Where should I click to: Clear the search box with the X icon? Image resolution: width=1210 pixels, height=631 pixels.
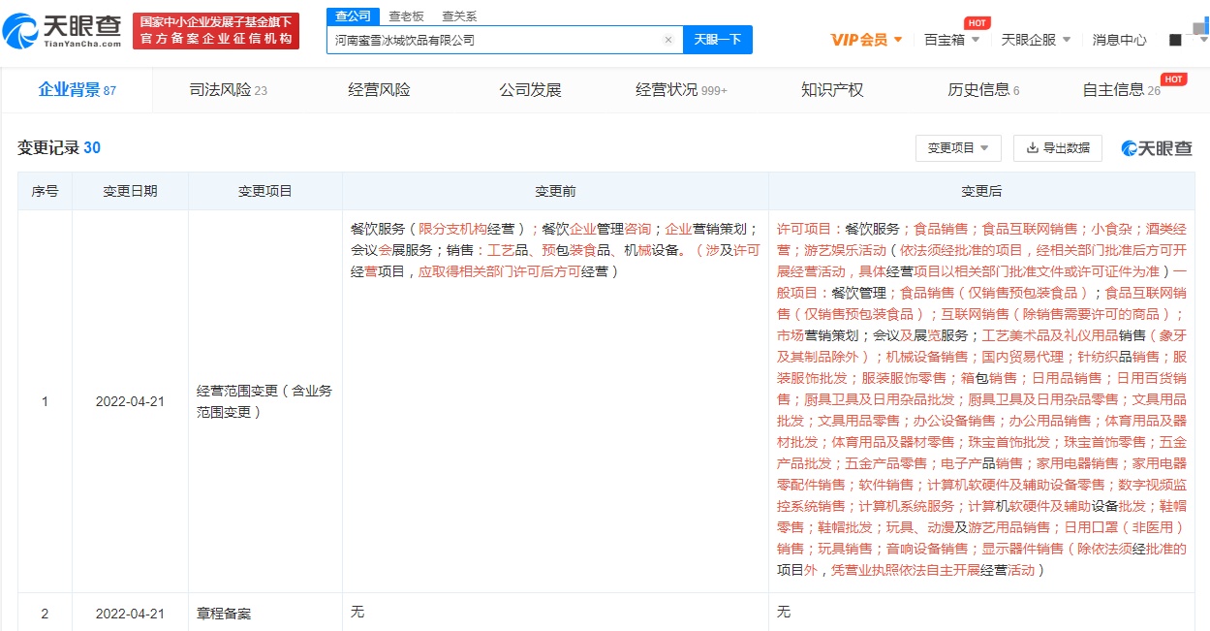point(668,40)
